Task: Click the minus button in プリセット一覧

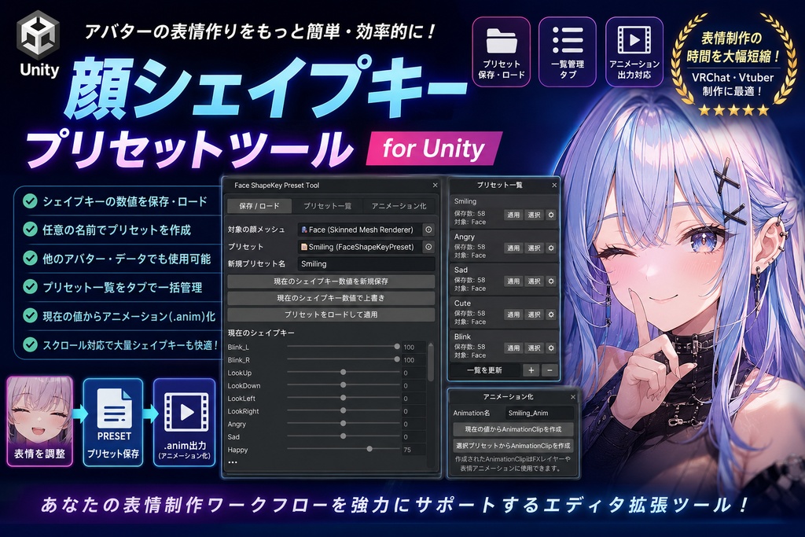Action: [550, 370]
